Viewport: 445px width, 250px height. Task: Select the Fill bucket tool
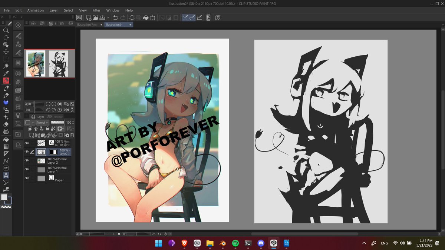tap(6, 140)
